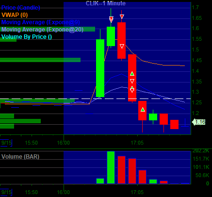Click the 1.7 price axis label
The height and width of the screenshot is (197, 212).
(196, 7)
